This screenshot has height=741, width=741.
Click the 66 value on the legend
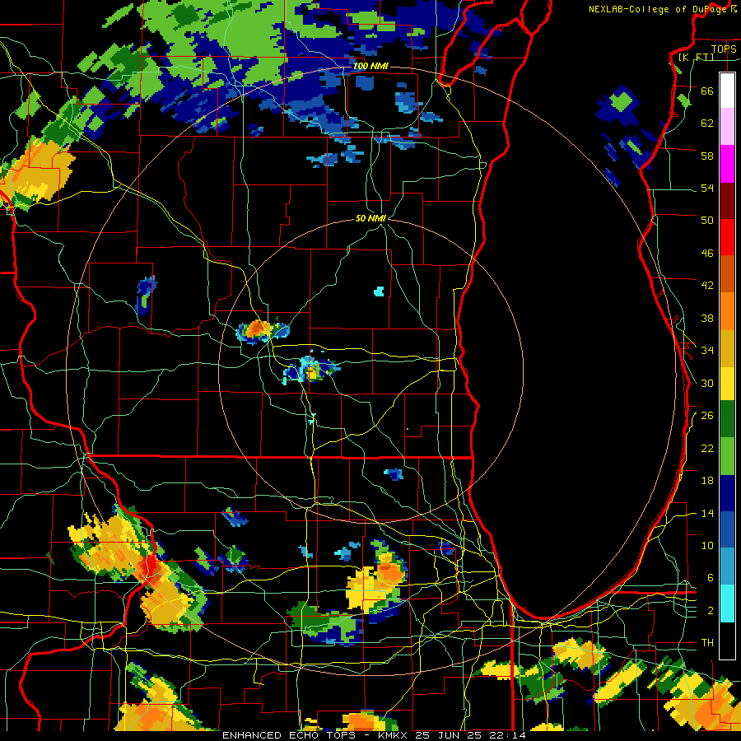(x=707, y=91)
